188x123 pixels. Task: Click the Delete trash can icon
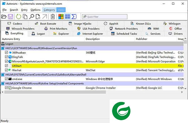click(x=53, y=17)
